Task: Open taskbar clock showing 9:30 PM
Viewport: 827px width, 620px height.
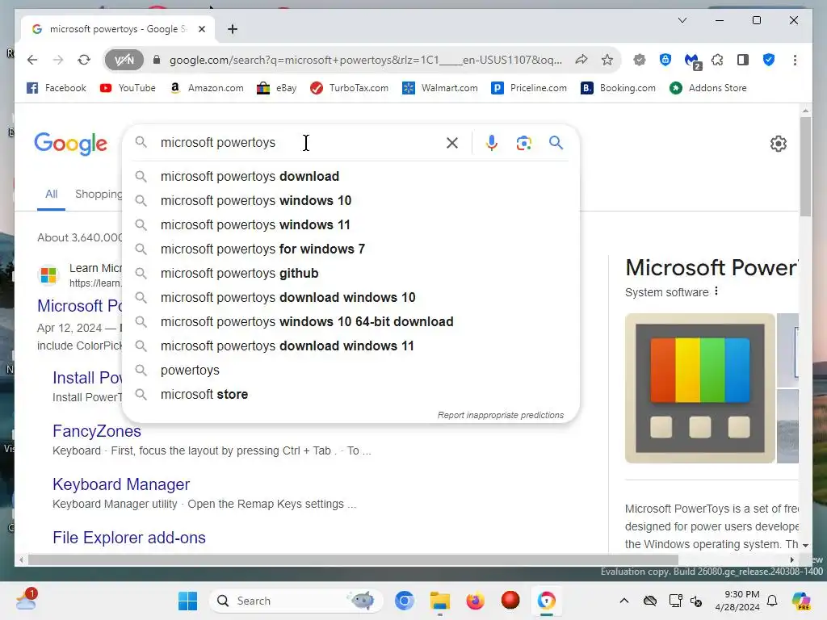Action: click(737, 601)
